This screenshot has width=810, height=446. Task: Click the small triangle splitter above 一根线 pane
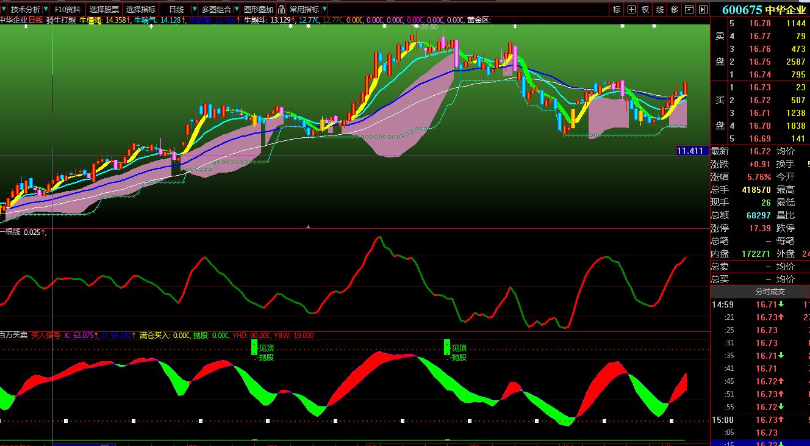pyautogui.click(x=309, y=226)
